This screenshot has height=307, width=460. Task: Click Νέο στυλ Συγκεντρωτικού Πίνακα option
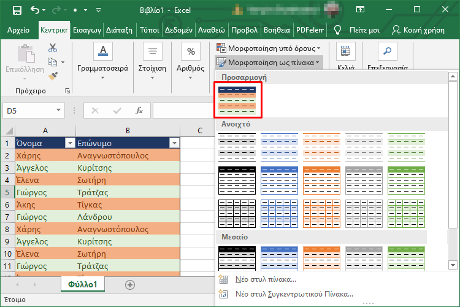pyautogui.click(x=294, y=293)
